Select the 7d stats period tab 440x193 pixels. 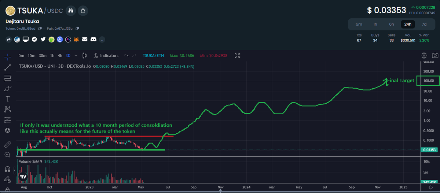point(424,24)
